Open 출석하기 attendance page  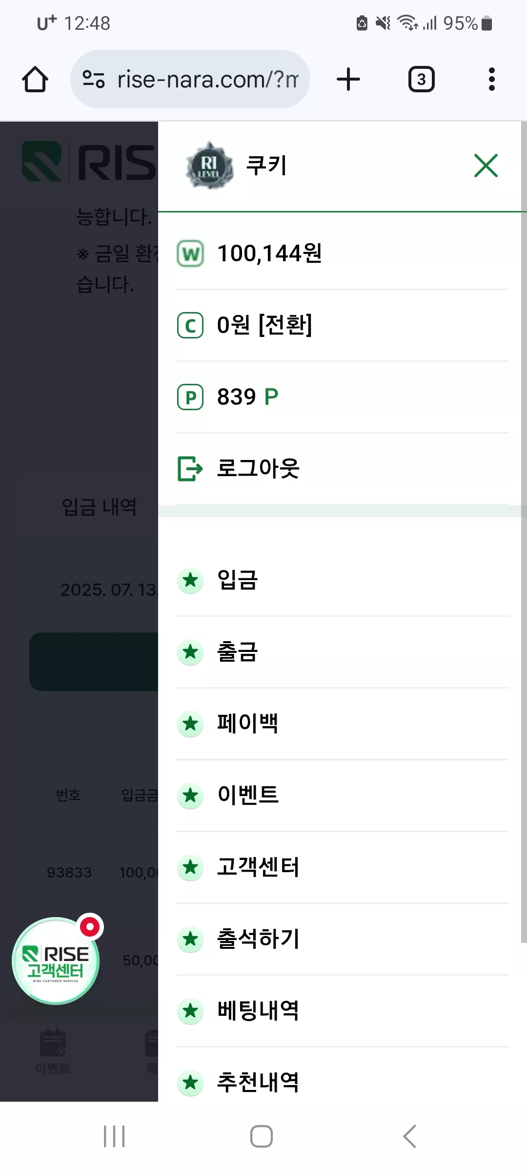pyautogui.click(x=343, y=939)
